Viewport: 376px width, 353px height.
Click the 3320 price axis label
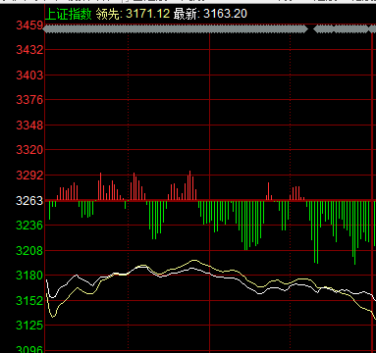(29, 150)
